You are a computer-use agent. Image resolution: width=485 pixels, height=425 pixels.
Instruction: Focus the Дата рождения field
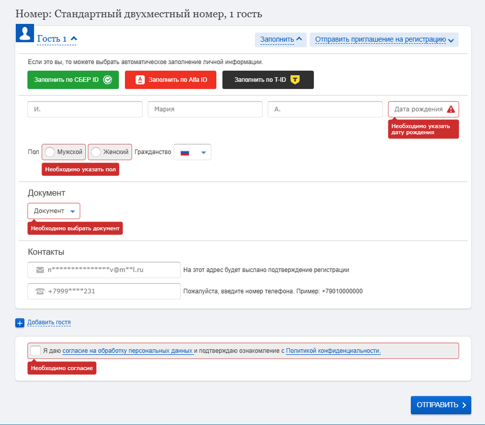pyautogui.click(x=424, y=109)
